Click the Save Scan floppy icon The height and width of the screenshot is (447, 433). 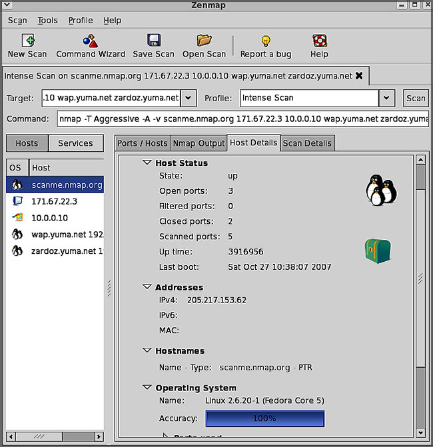tap(154, 40)
